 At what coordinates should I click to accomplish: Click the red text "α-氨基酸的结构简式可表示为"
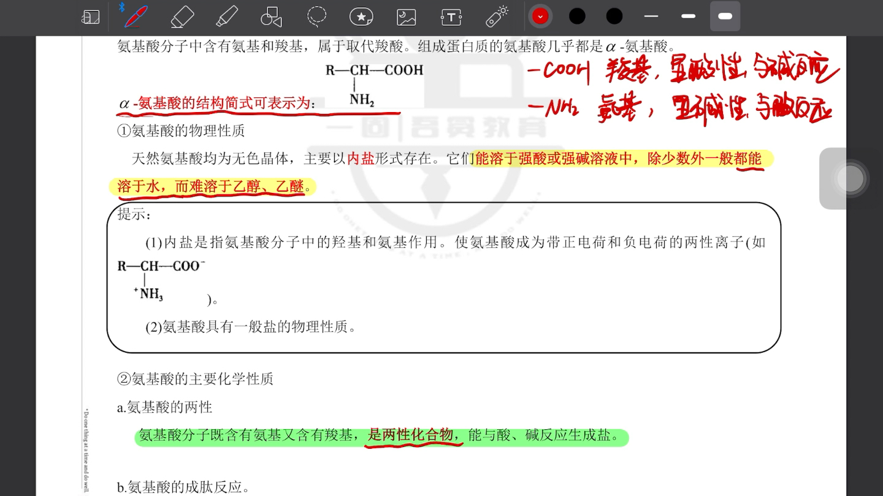tap(216, 103)
